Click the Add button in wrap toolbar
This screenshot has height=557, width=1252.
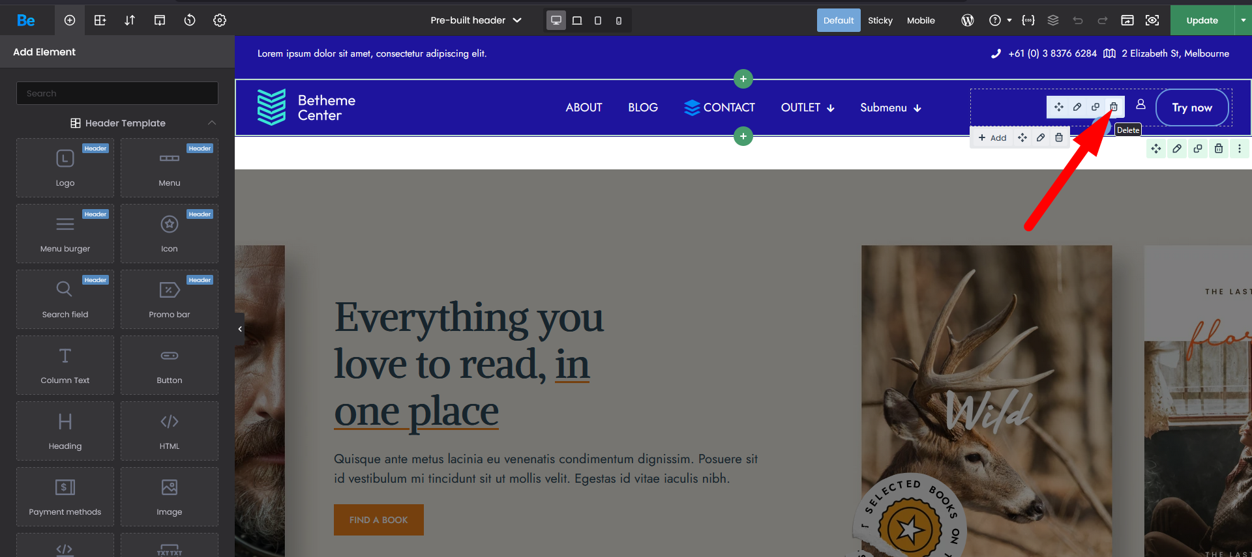[992, 137]
